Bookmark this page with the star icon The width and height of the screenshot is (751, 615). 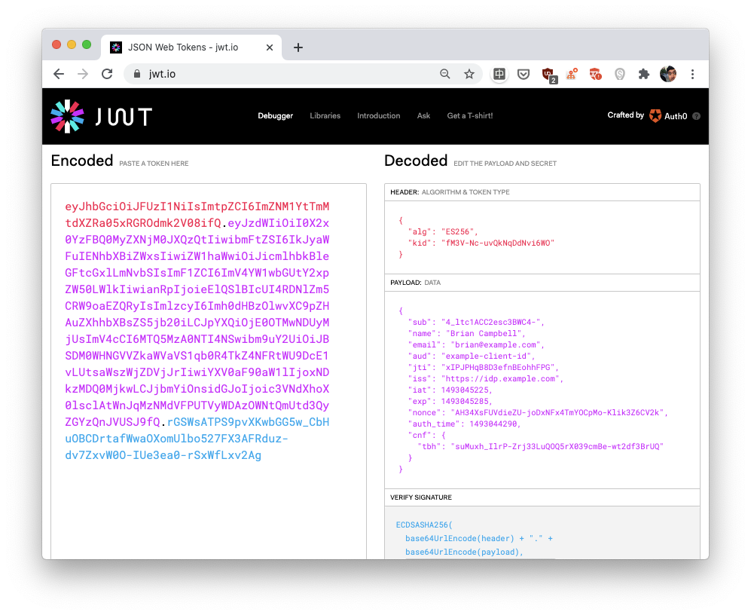coord(469,74)
